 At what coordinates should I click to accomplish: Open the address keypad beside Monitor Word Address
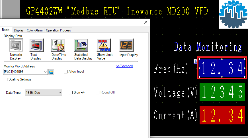tap(51, 72)
